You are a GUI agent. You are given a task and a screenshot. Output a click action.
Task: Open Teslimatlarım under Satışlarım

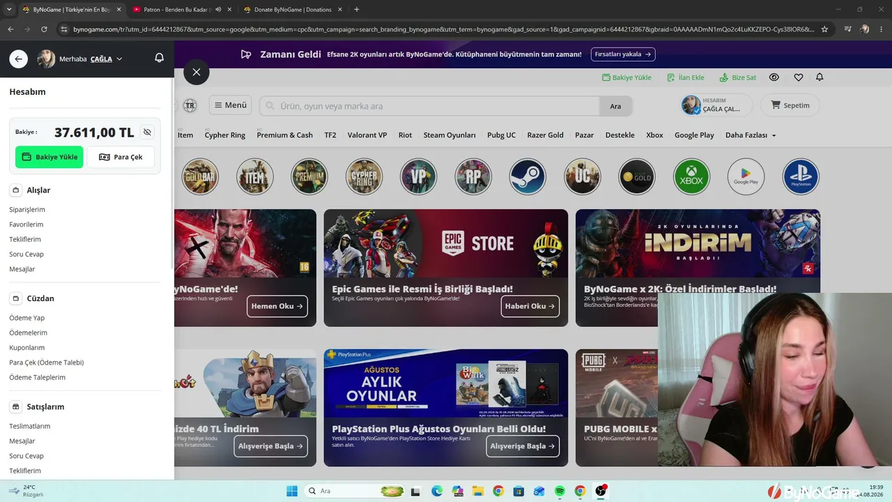(x=30, y=426)
